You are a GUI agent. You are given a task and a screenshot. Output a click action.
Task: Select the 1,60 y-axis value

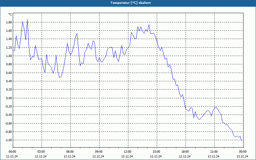coord(9,31)
